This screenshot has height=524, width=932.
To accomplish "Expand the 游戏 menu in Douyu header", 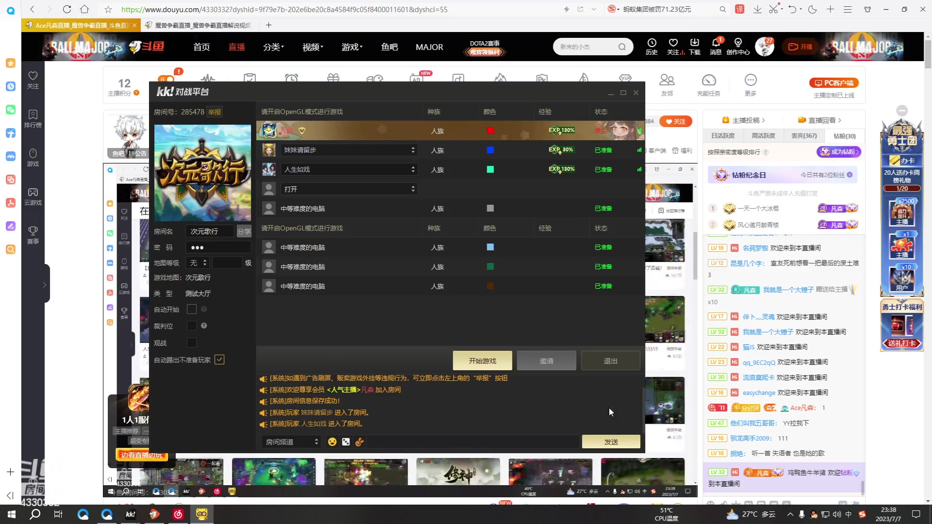I will click(352, 47).
